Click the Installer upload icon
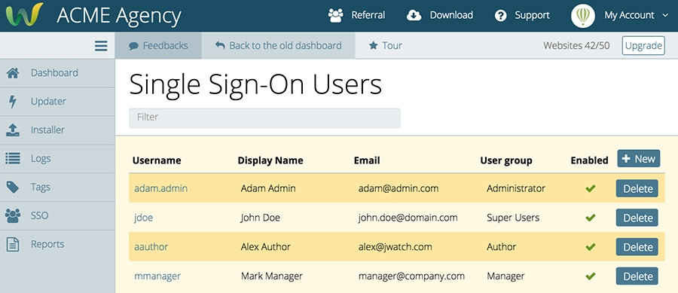The width and height of the screenshot is (678, 293). click(13, 130)
